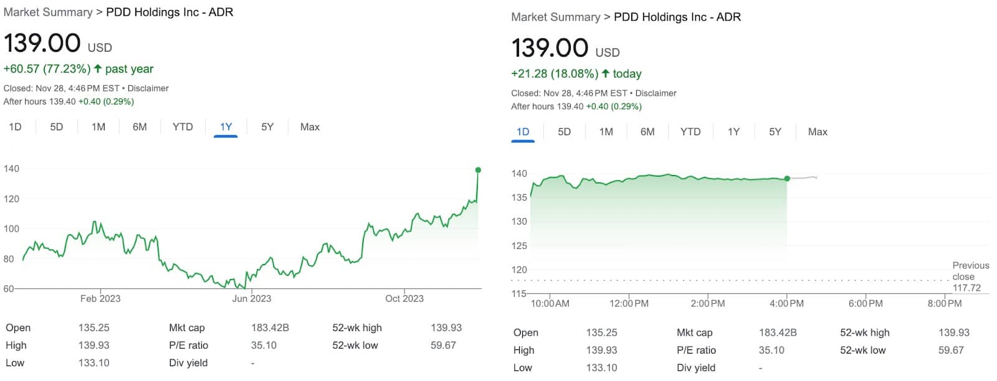Select 5D tab on right chart

565,132
